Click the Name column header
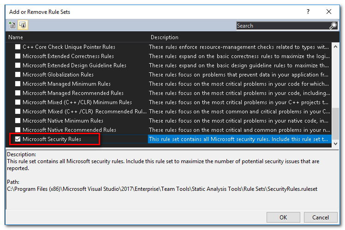 (x=16, y=37)
